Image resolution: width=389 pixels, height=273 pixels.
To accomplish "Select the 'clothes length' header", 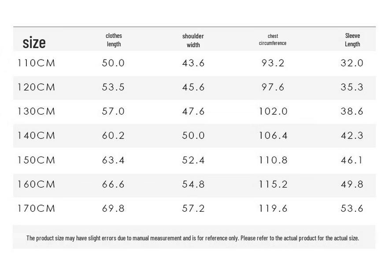I will [114, 40].
